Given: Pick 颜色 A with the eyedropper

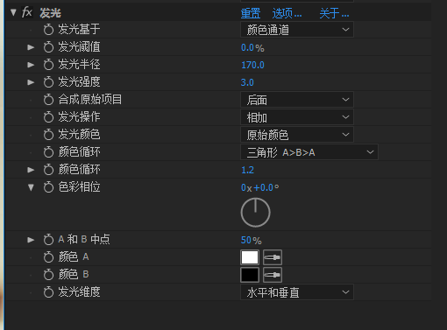Looking at the screenshot, I should (x=273, y=257).
